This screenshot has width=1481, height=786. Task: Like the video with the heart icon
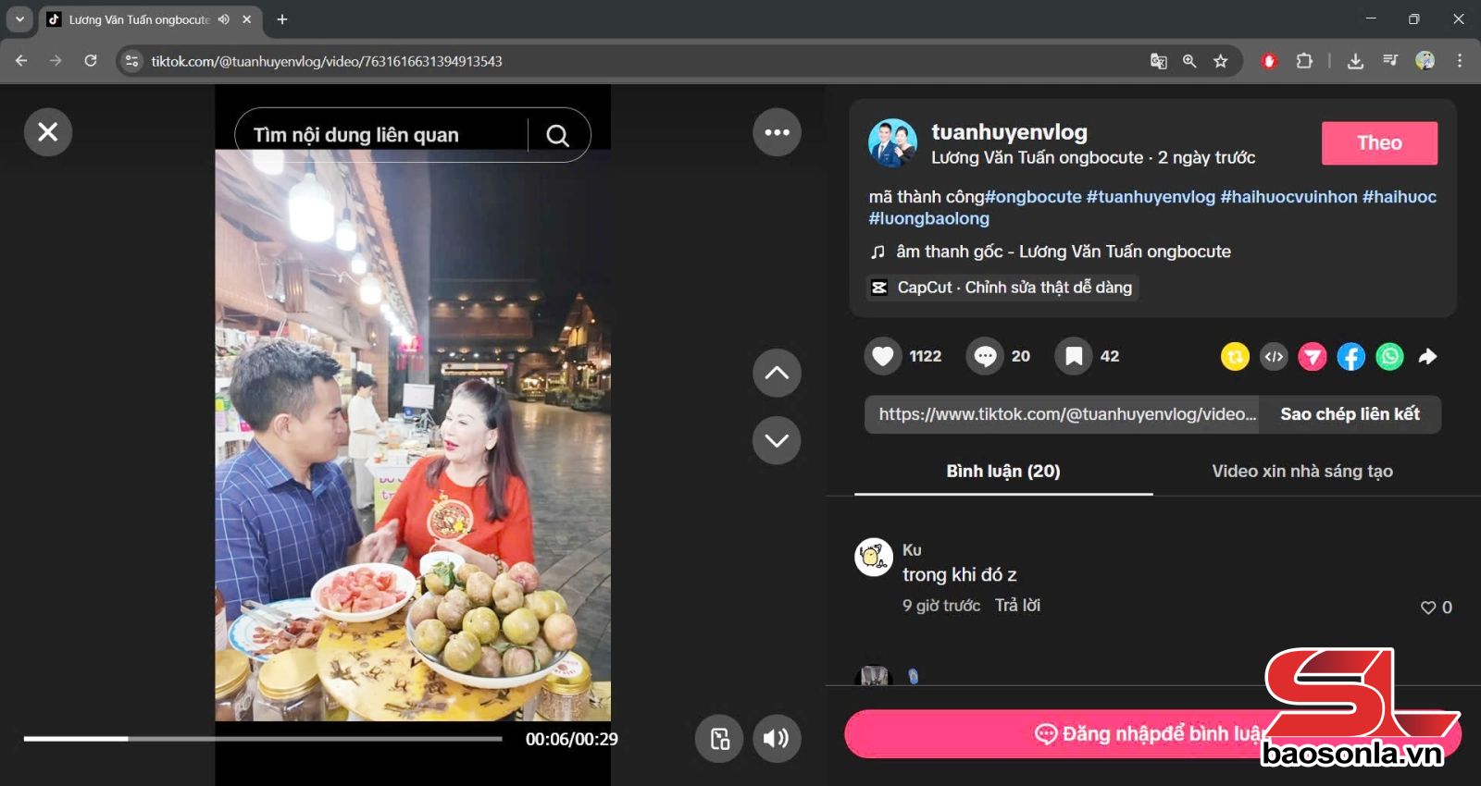(883, 356)
